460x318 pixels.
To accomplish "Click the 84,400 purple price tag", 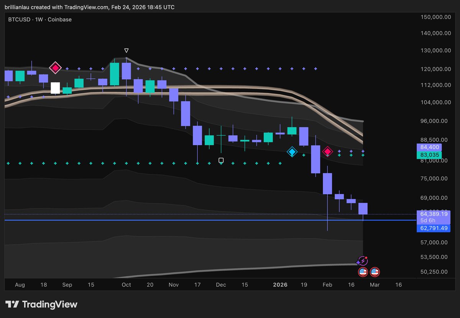I will pyautogui.click(x=429, y=148).
